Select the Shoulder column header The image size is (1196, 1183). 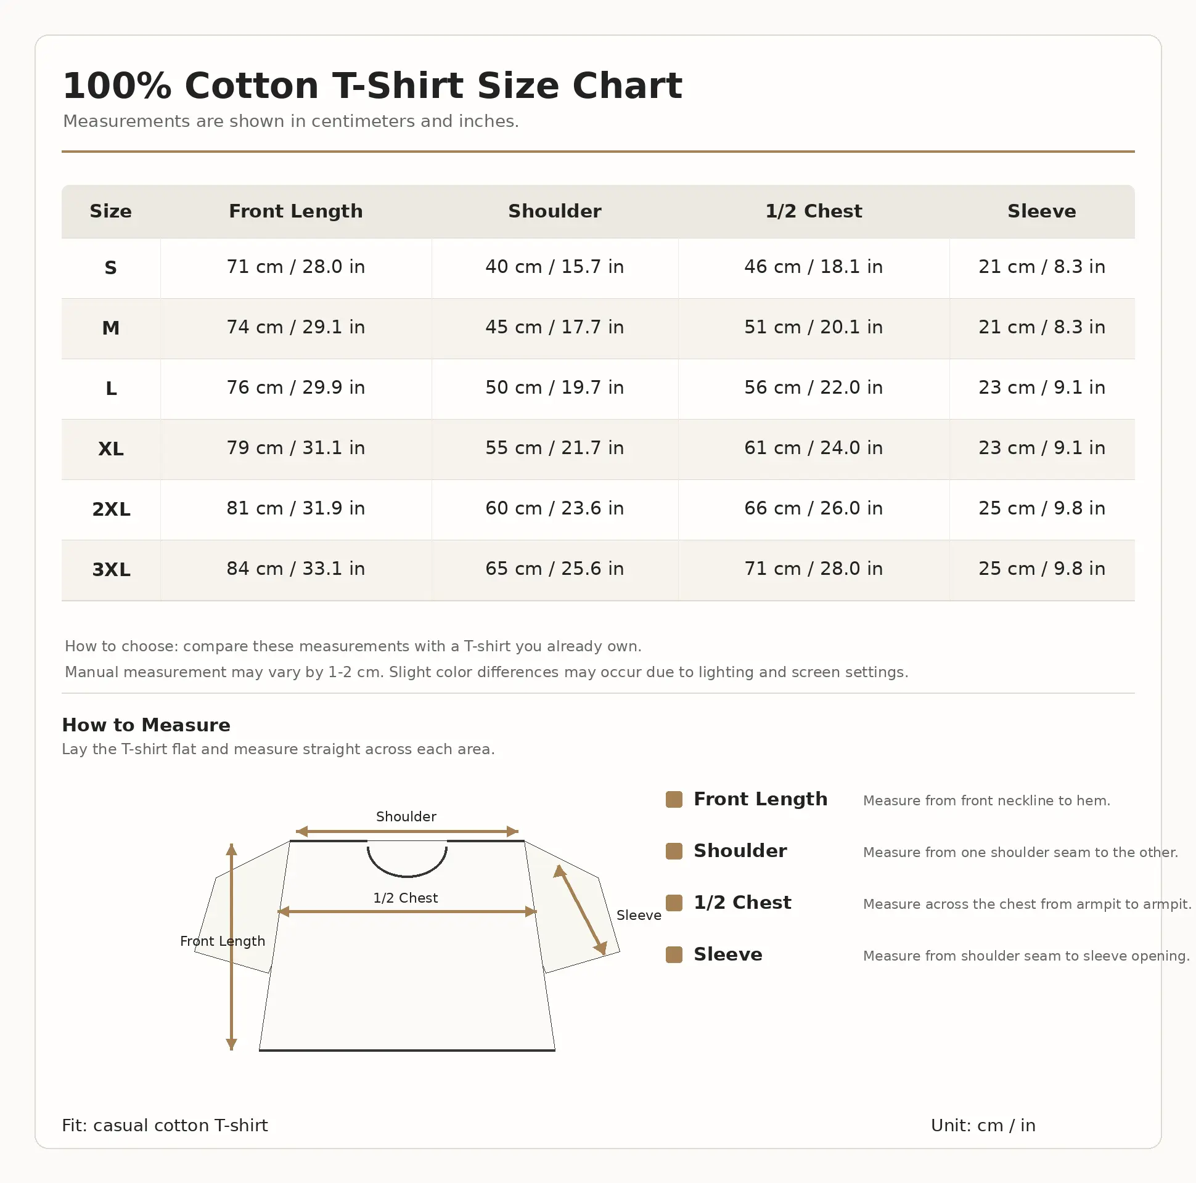coord(555,211)
